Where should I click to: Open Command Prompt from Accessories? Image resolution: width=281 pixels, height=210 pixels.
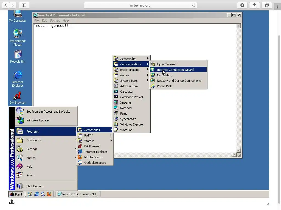point(131,97)
